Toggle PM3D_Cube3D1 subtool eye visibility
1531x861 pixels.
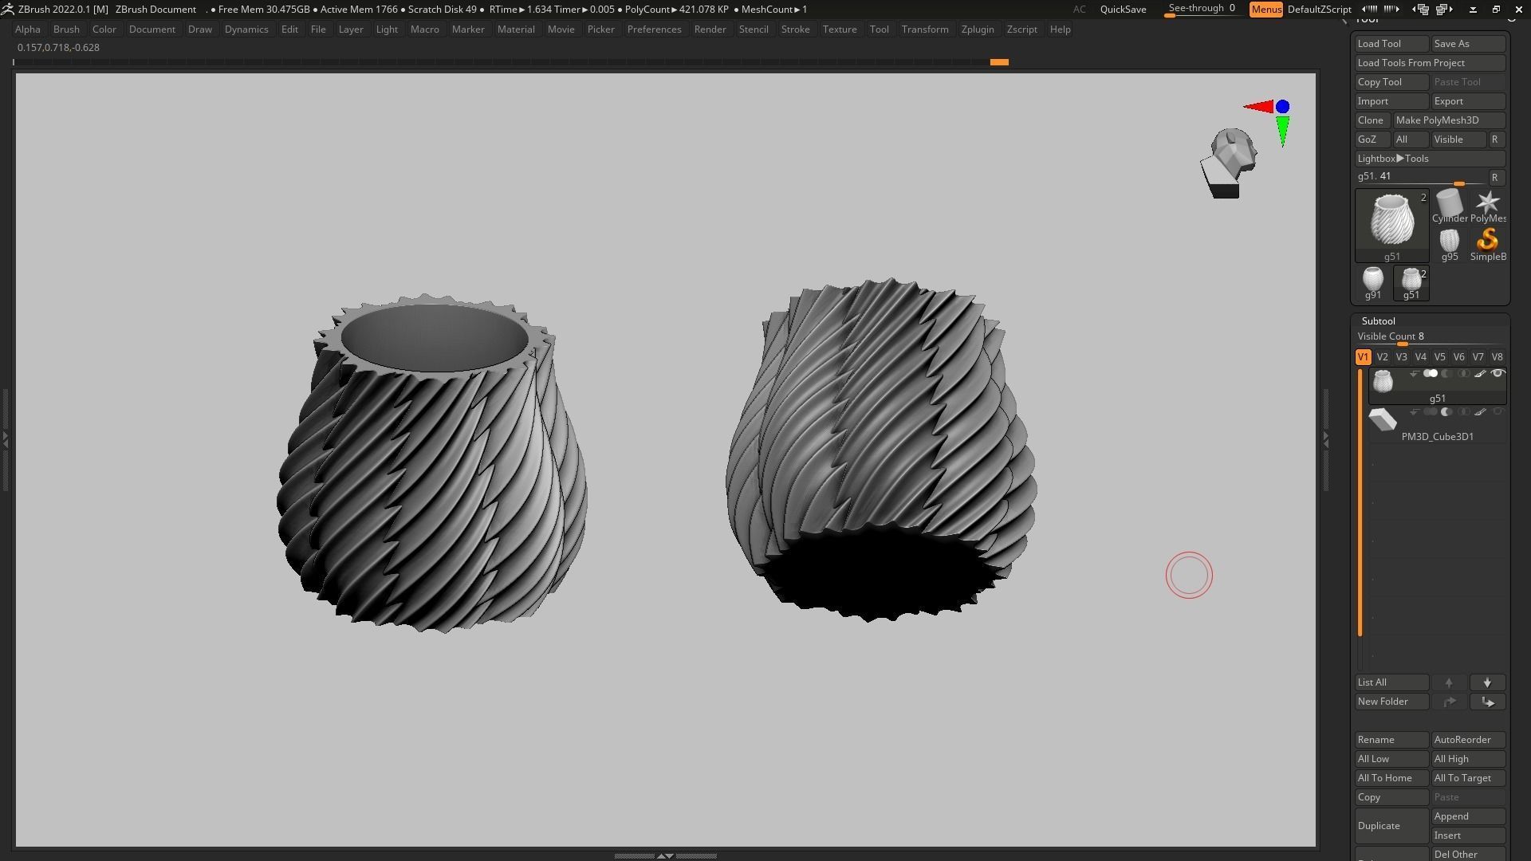point(1498,412)
